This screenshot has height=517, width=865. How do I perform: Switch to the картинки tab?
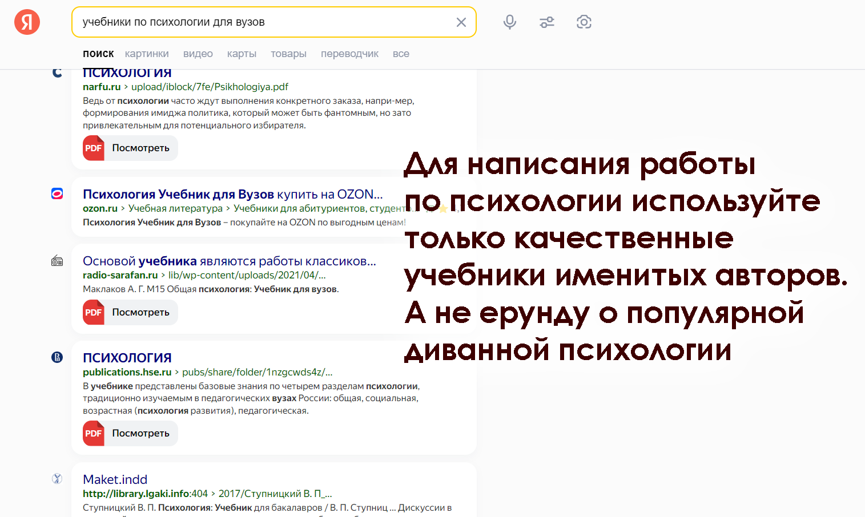coord(147,54)
